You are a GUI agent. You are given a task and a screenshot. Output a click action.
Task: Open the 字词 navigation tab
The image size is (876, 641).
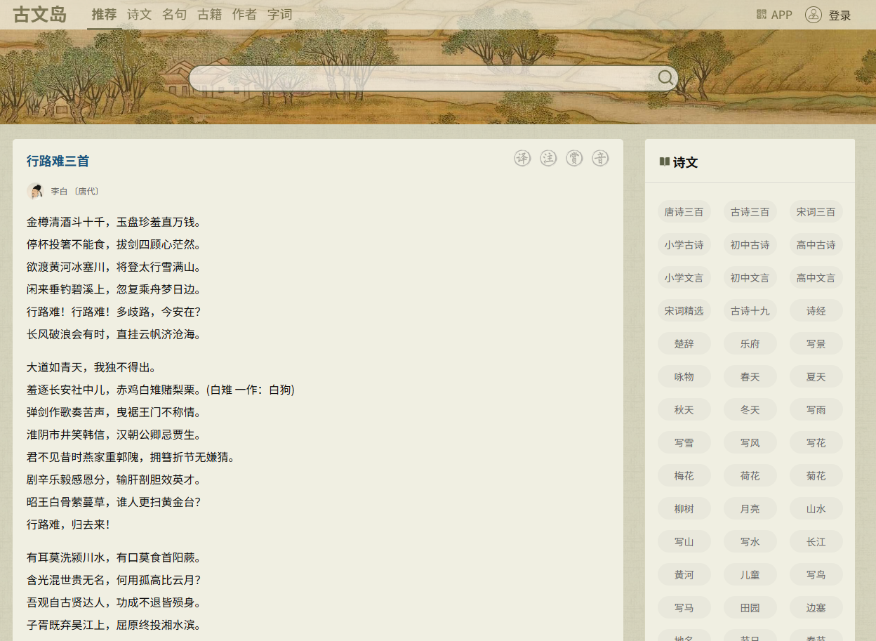(279, 15)
